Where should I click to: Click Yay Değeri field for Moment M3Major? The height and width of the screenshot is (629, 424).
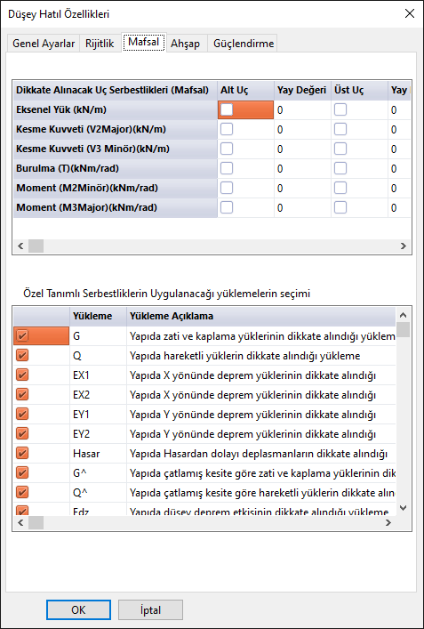point(302,208)
